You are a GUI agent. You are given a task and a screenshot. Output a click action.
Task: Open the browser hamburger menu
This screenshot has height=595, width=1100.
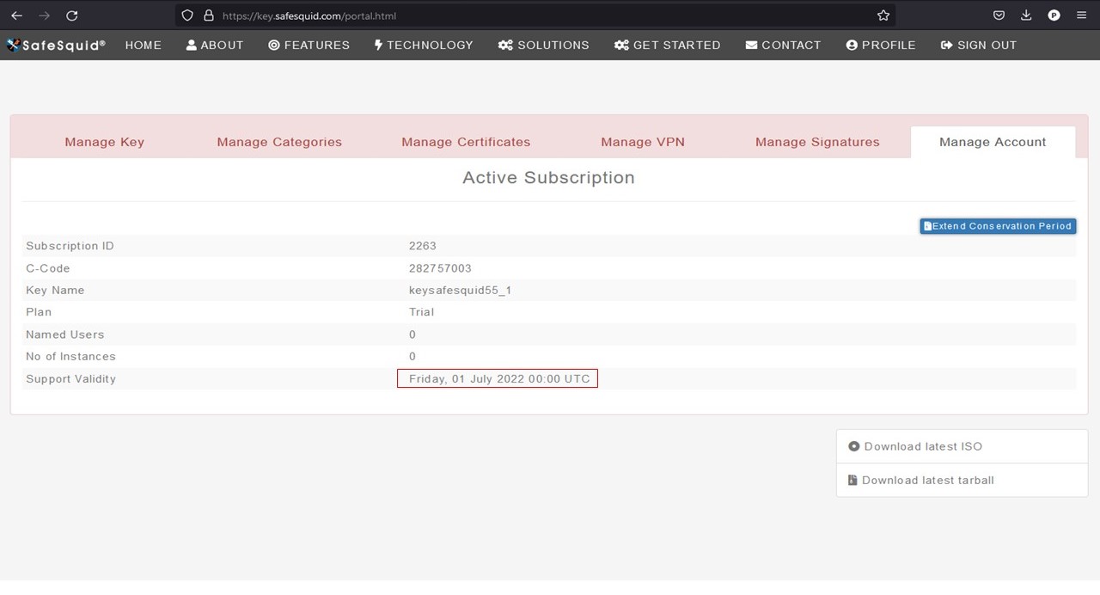click(x=1081, y=15)
